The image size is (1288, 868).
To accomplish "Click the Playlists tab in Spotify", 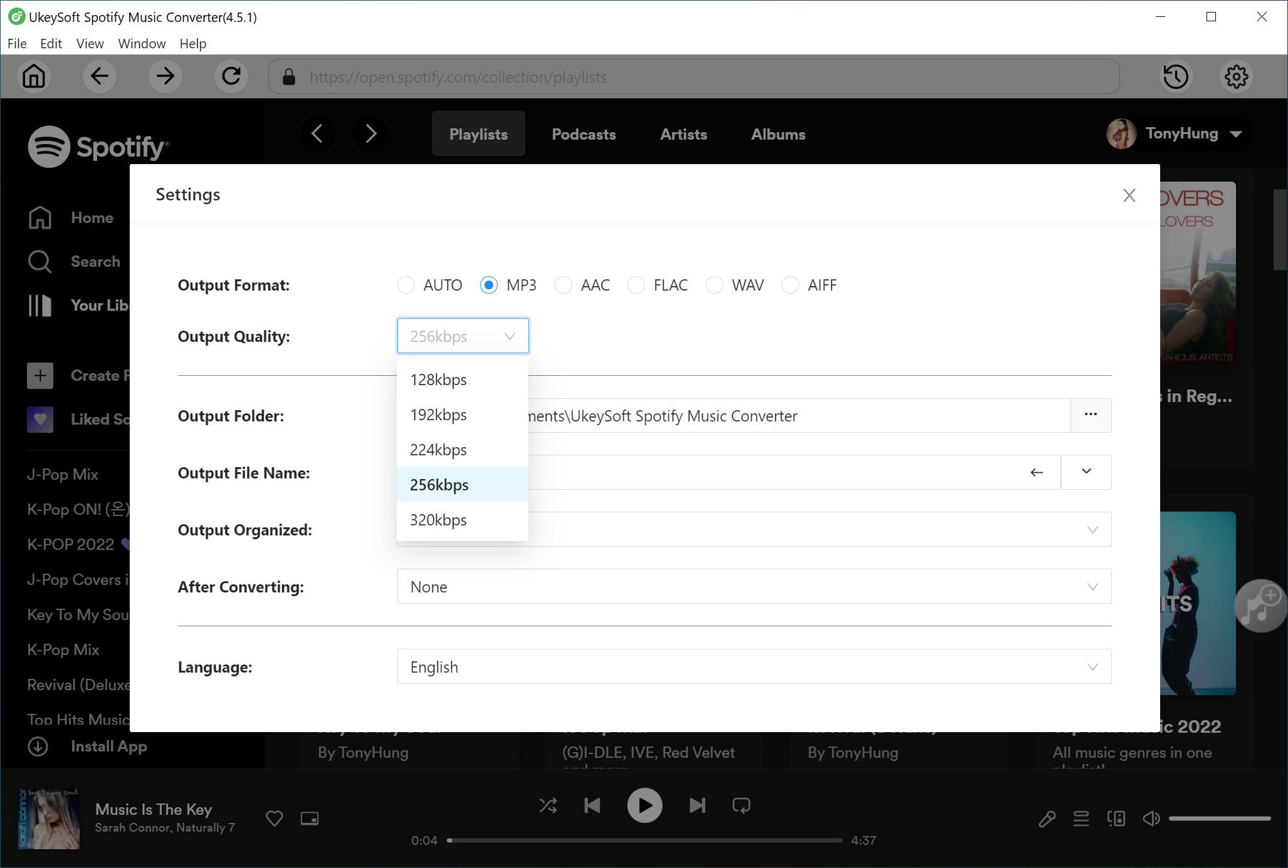I will 478,133.
